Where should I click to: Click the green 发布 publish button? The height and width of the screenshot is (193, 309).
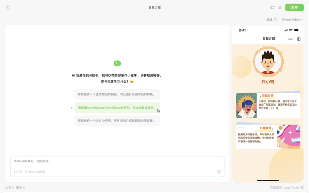pyautogui.click(x=295, y=8)
